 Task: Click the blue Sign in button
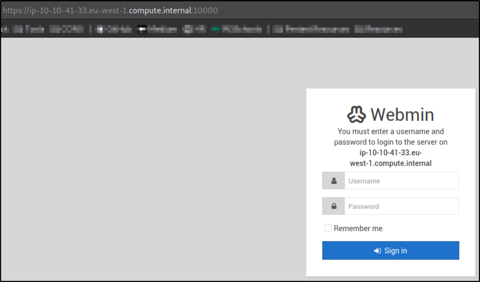point(391,251)
